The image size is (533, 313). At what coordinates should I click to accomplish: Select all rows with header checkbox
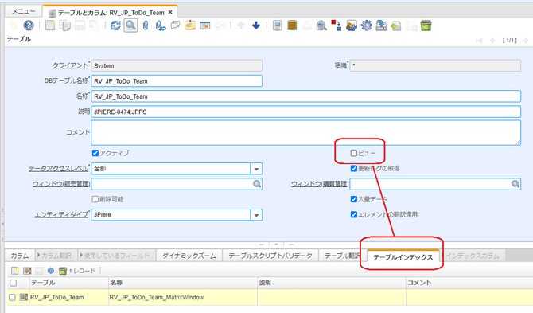[x=13, y=283]
